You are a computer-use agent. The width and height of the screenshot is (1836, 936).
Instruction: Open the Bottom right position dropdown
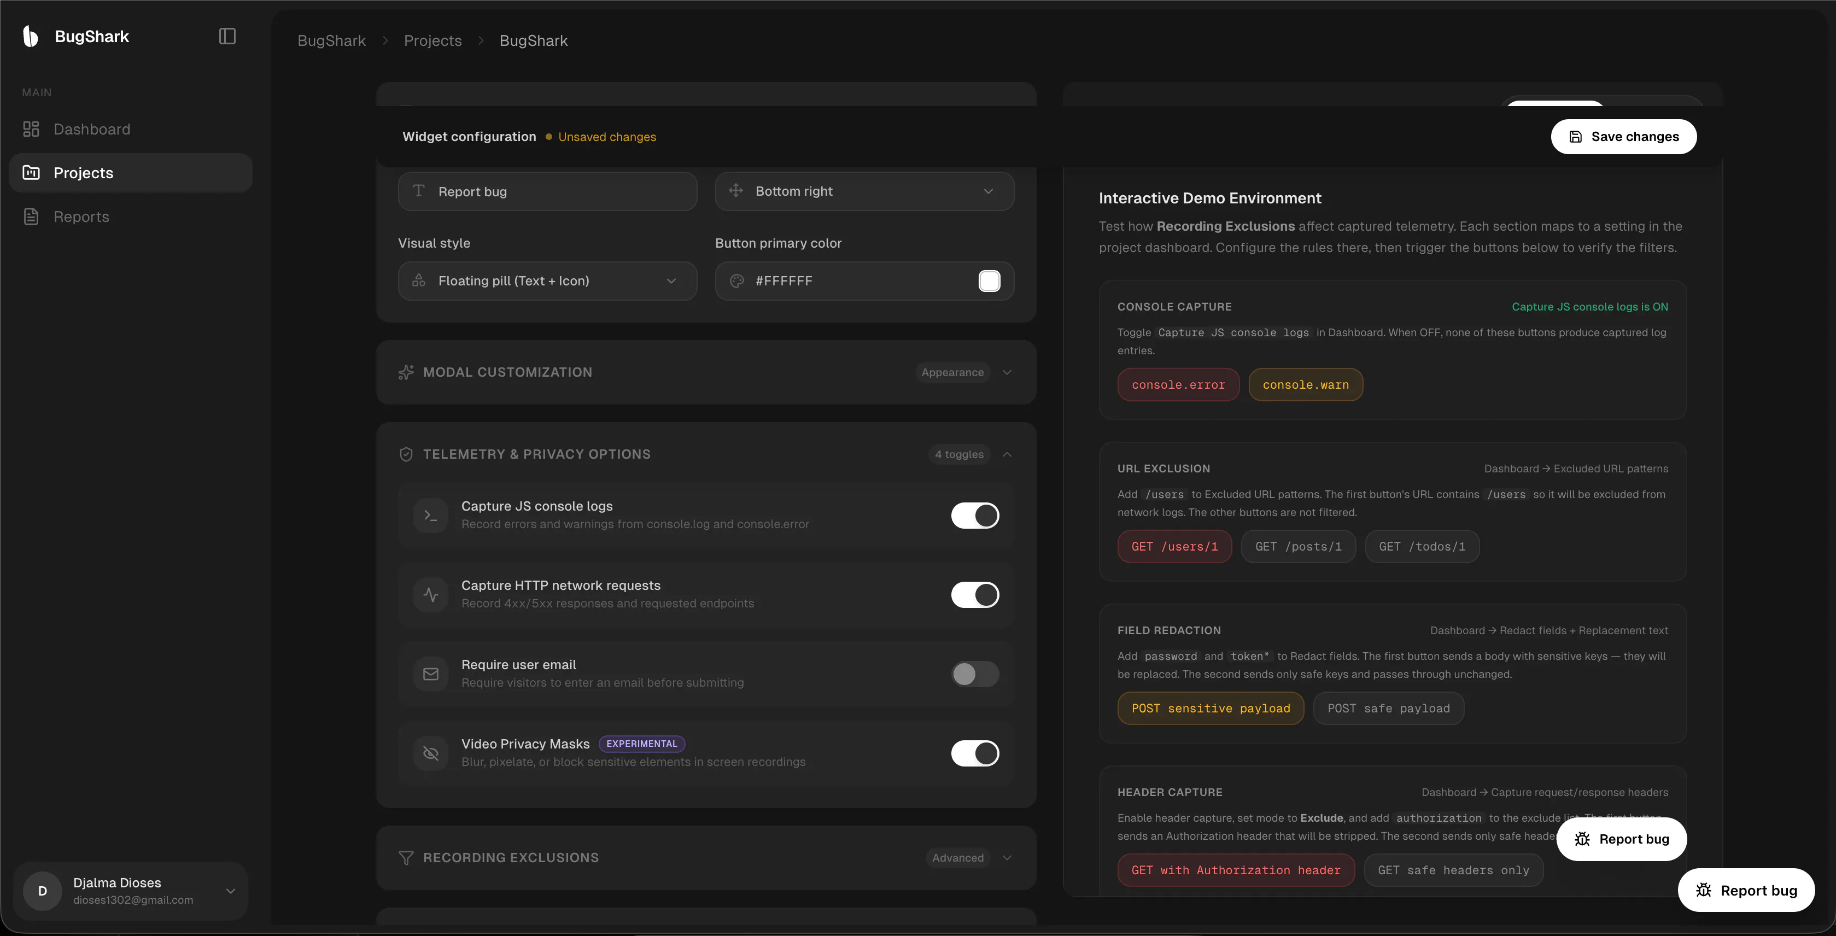[x=864, y=191]
